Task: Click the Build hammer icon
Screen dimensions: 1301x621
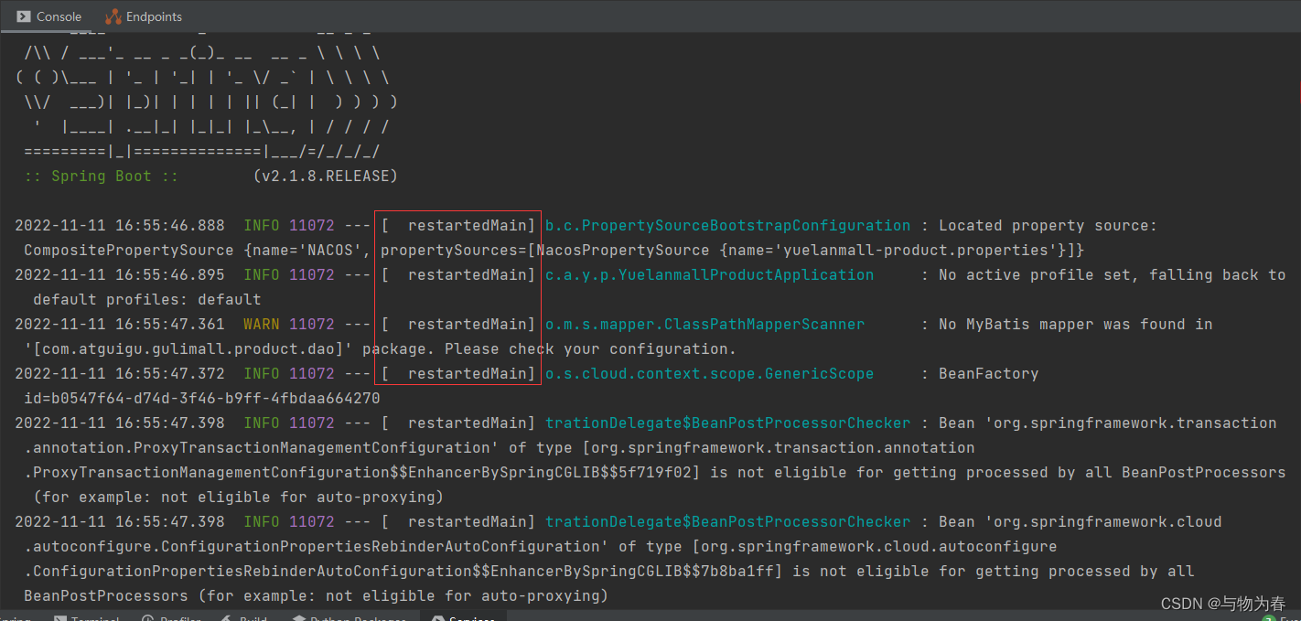Action: (227, 617)
